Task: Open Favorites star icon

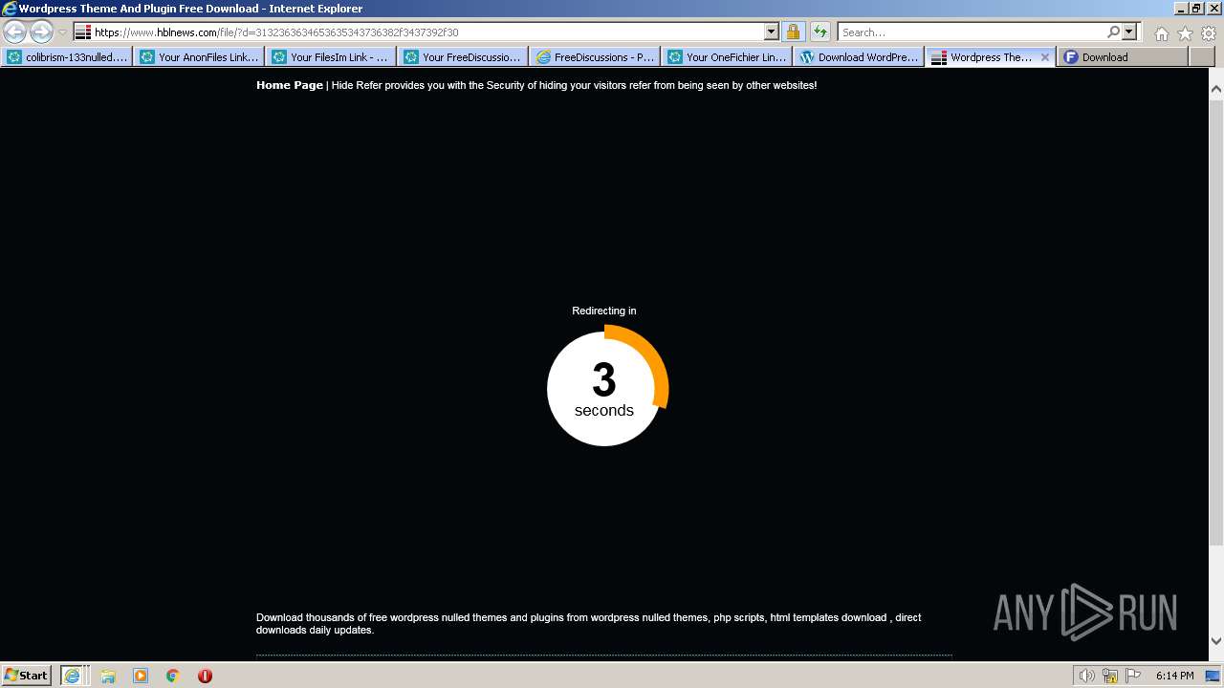Action: pos(1185,33)
